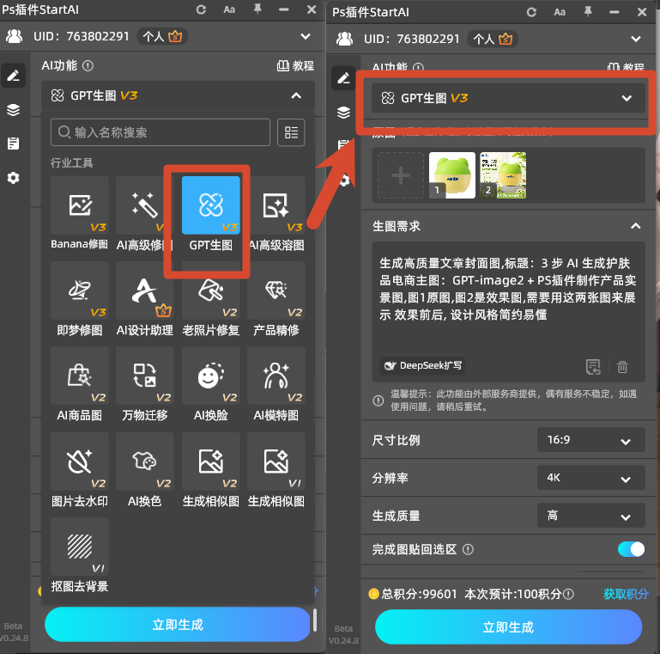Expand the account dropdown in left panel
Screen dimensions: 660x654
click(x=306, y=37)
